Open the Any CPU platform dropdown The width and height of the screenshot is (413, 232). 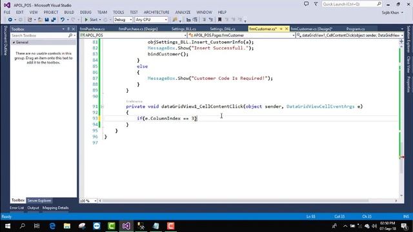(x=151, y=20)
